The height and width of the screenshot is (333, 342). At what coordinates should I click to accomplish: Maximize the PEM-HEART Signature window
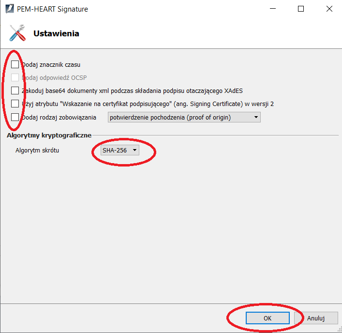point(301,9)
